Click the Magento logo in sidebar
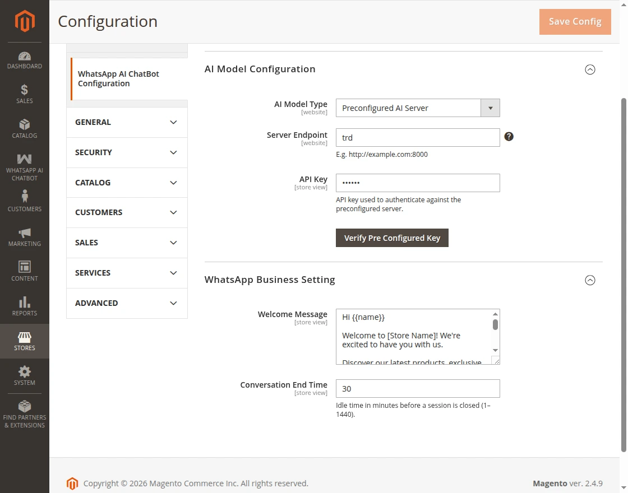This screenshot has height=493, width=628. [25, 21]
